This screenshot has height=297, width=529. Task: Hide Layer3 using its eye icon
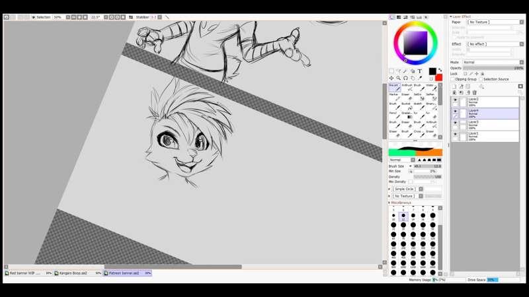point(455,122)
